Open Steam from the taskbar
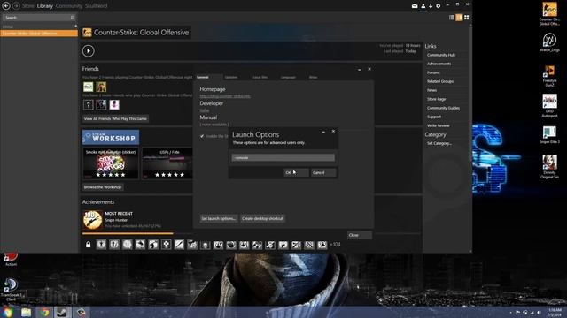 63,312
